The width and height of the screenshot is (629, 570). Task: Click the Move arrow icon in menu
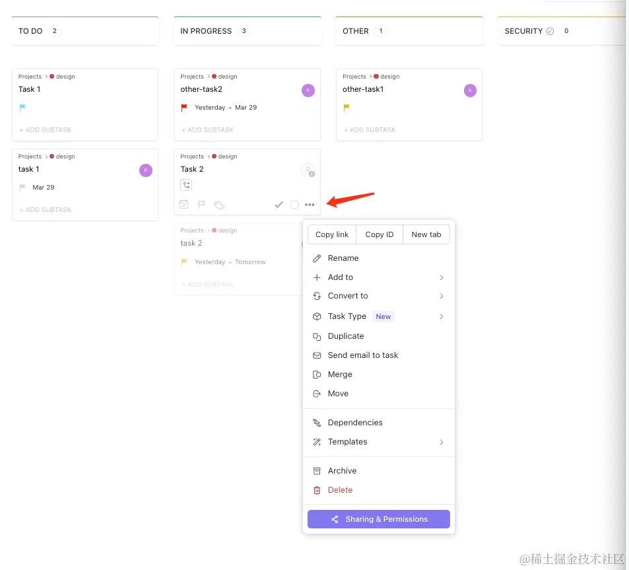[x=317, y=394]
